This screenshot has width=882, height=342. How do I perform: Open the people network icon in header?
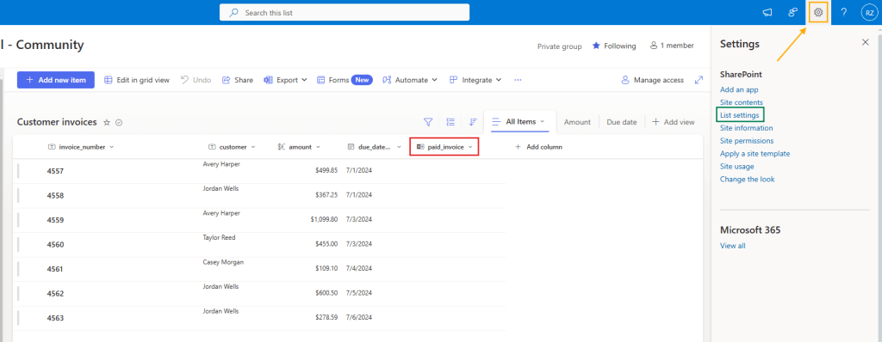coord(793,12)
